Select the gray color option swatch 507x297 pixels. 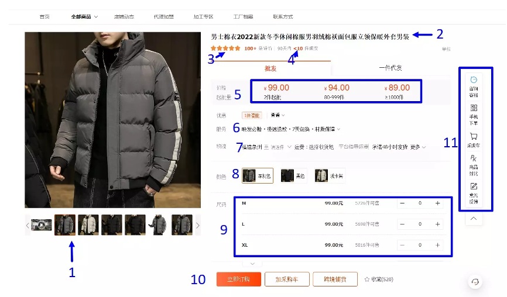258,175
